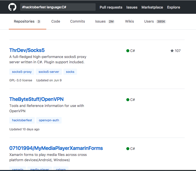Focus the search box with #hacktoberfest query
This screenshot has height=171, width=196.
58,7
